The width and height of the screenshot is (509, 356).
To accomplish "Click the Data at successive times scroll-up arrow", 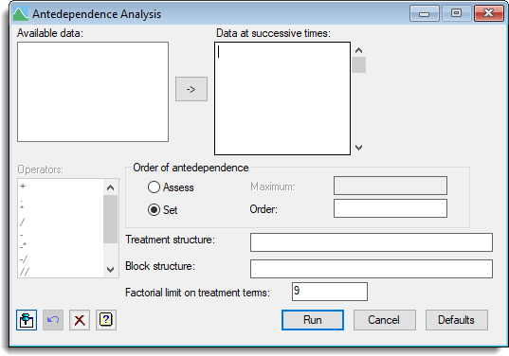I will 358,50.
